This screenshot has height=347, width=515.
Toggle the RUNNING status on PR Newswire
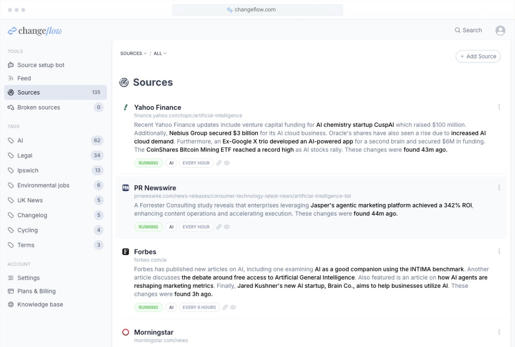148,226
